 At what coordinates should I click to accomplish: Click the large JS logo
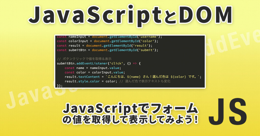click(x=227, y=112)
